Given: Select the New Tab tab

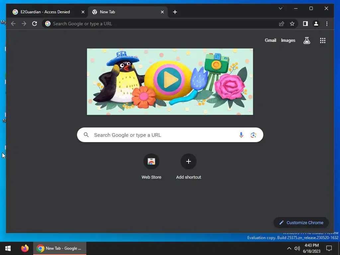Looking at the screenshot, I should (128, 12).
